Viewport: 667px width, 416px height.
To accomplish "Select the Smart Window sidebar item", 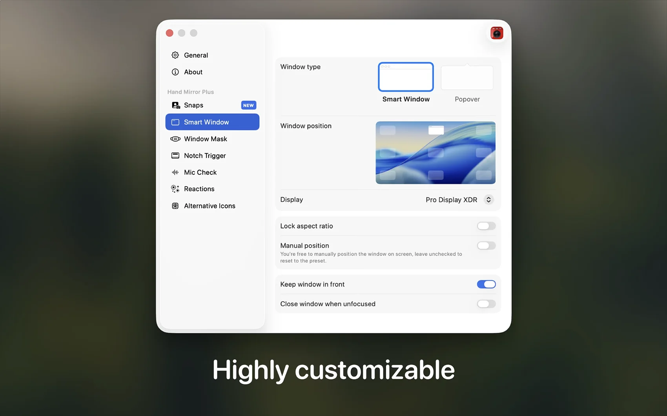I will pos(212,122).
